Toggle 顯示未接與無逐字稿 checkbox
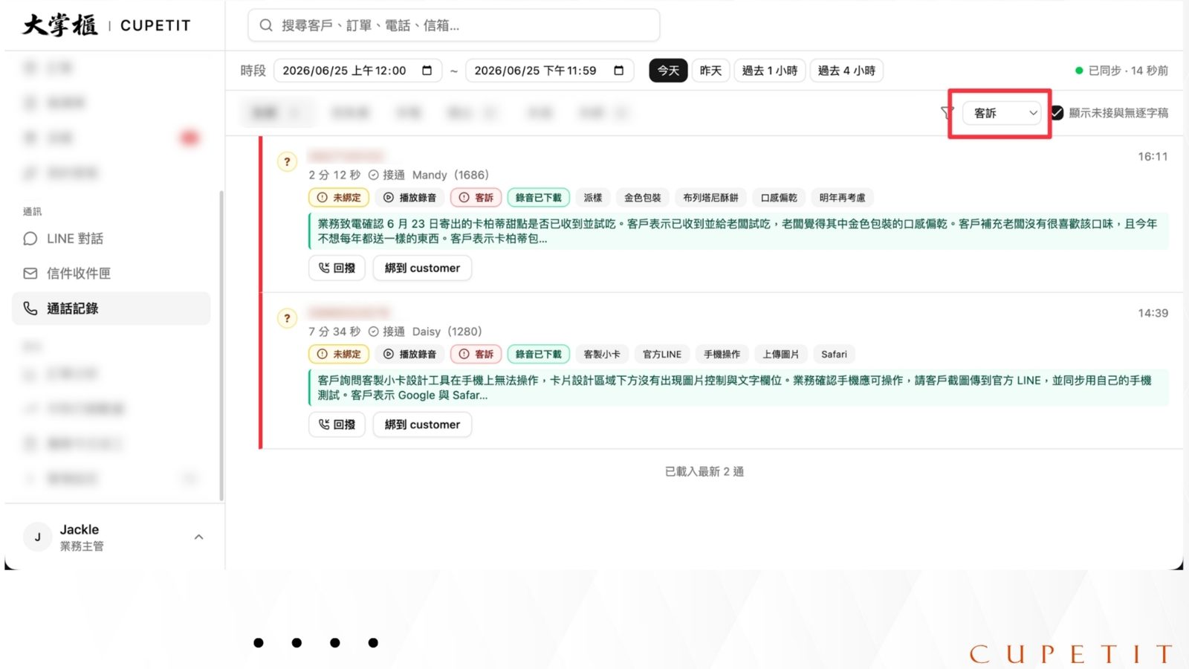1189x669 pixels. 1057,113
